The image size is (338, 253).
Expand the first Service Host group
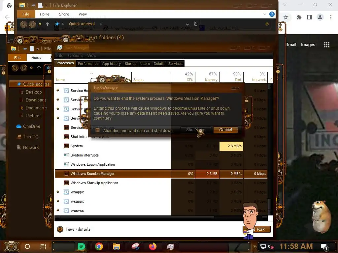[x=58, y=90]
